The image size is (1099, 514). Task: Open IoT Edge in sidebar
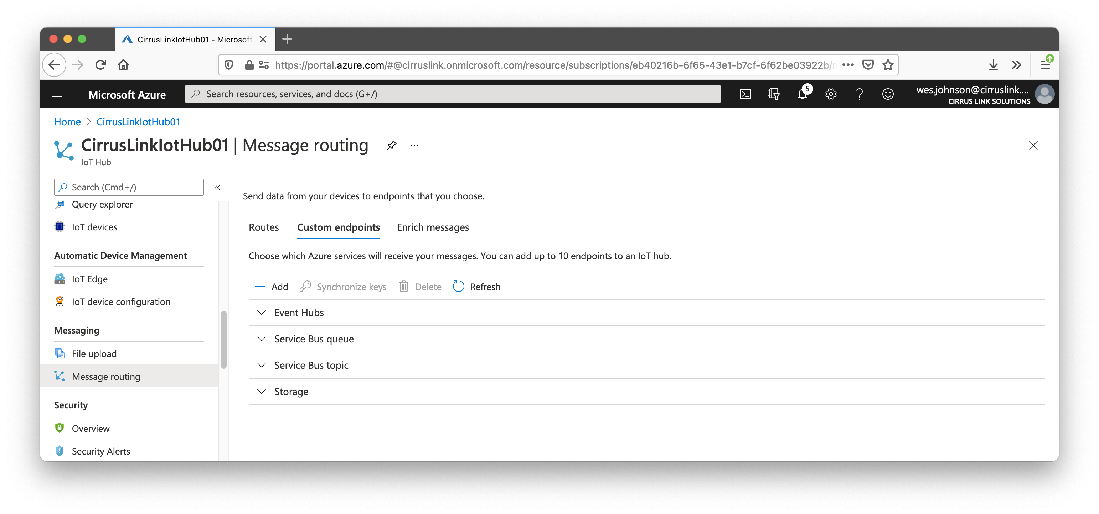[89, 279]
